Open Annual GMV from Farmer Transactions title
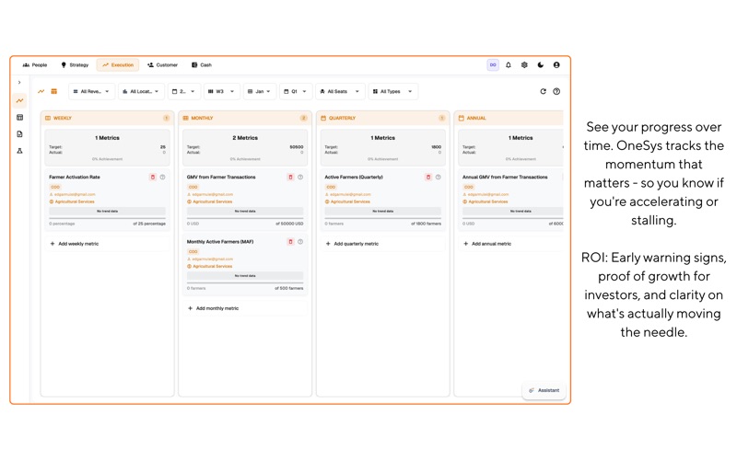 [x=505, y=177]
